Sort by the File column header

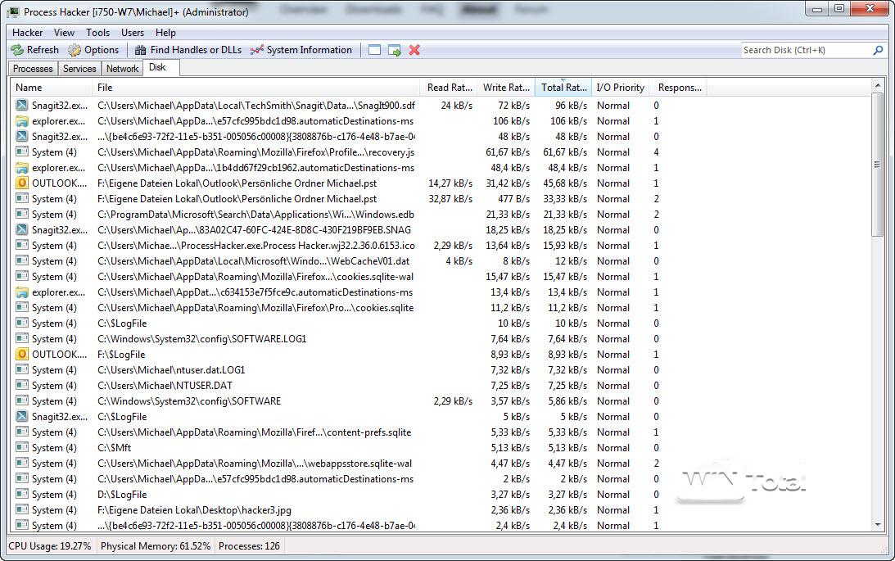click(x=255, y=88)
